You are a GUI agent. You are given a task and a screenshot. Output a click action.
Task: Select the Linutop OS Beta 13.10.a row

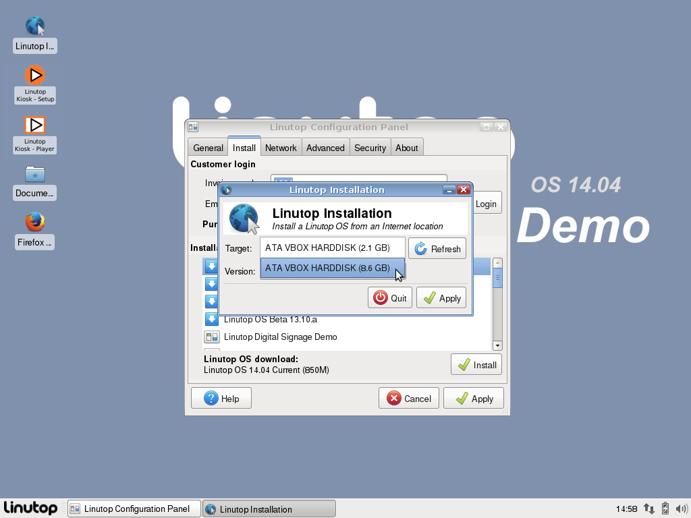pyautogui.click(x=346, y=319)
